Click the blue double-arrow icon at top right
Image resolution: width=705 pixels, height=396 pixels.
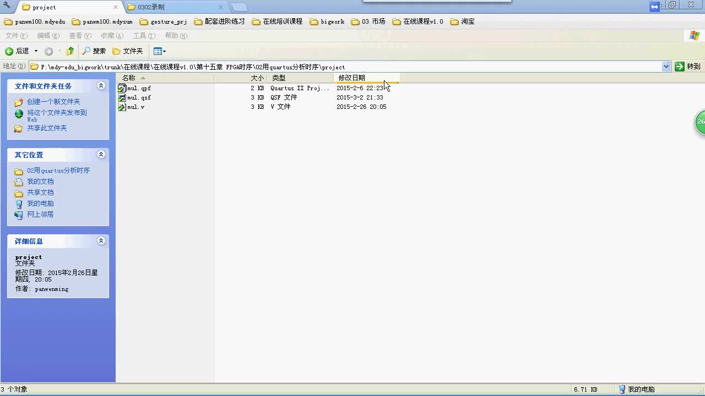click(654, 7)
